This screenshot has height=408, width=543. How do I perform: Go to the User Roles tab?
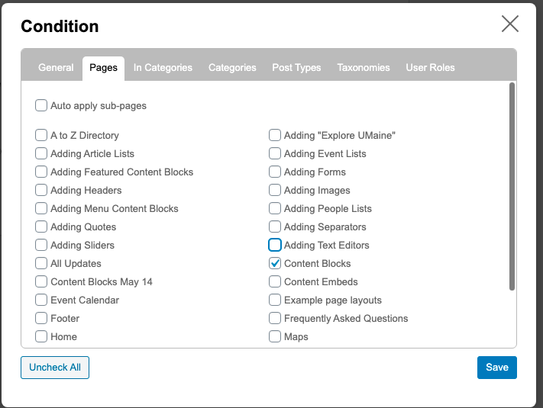[430, 67]
